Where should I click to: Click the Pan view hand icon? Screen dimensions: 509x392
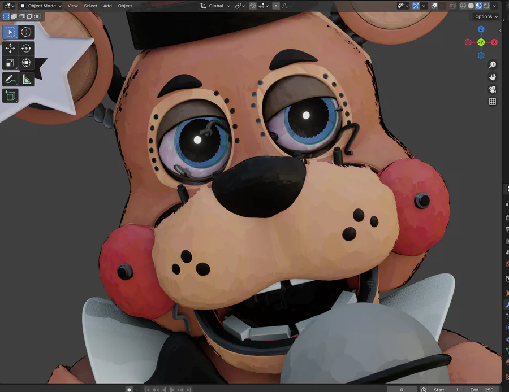[493, 77]
